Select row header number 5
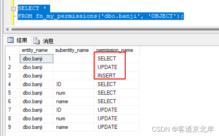The width and height of the screenshot is (219, 136). pos(13,93)
